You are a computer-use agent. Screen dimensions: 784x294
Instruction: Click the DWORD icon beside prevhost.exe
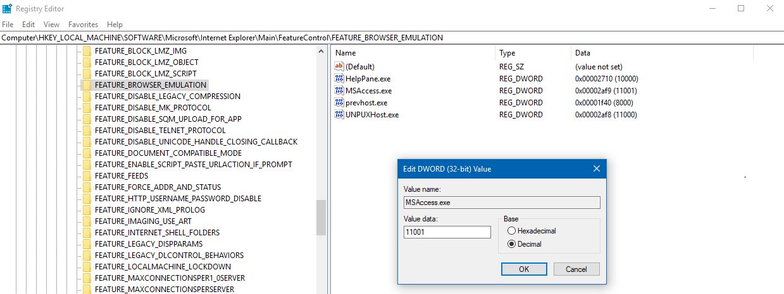pyautogui.click(x=339, y=103)
